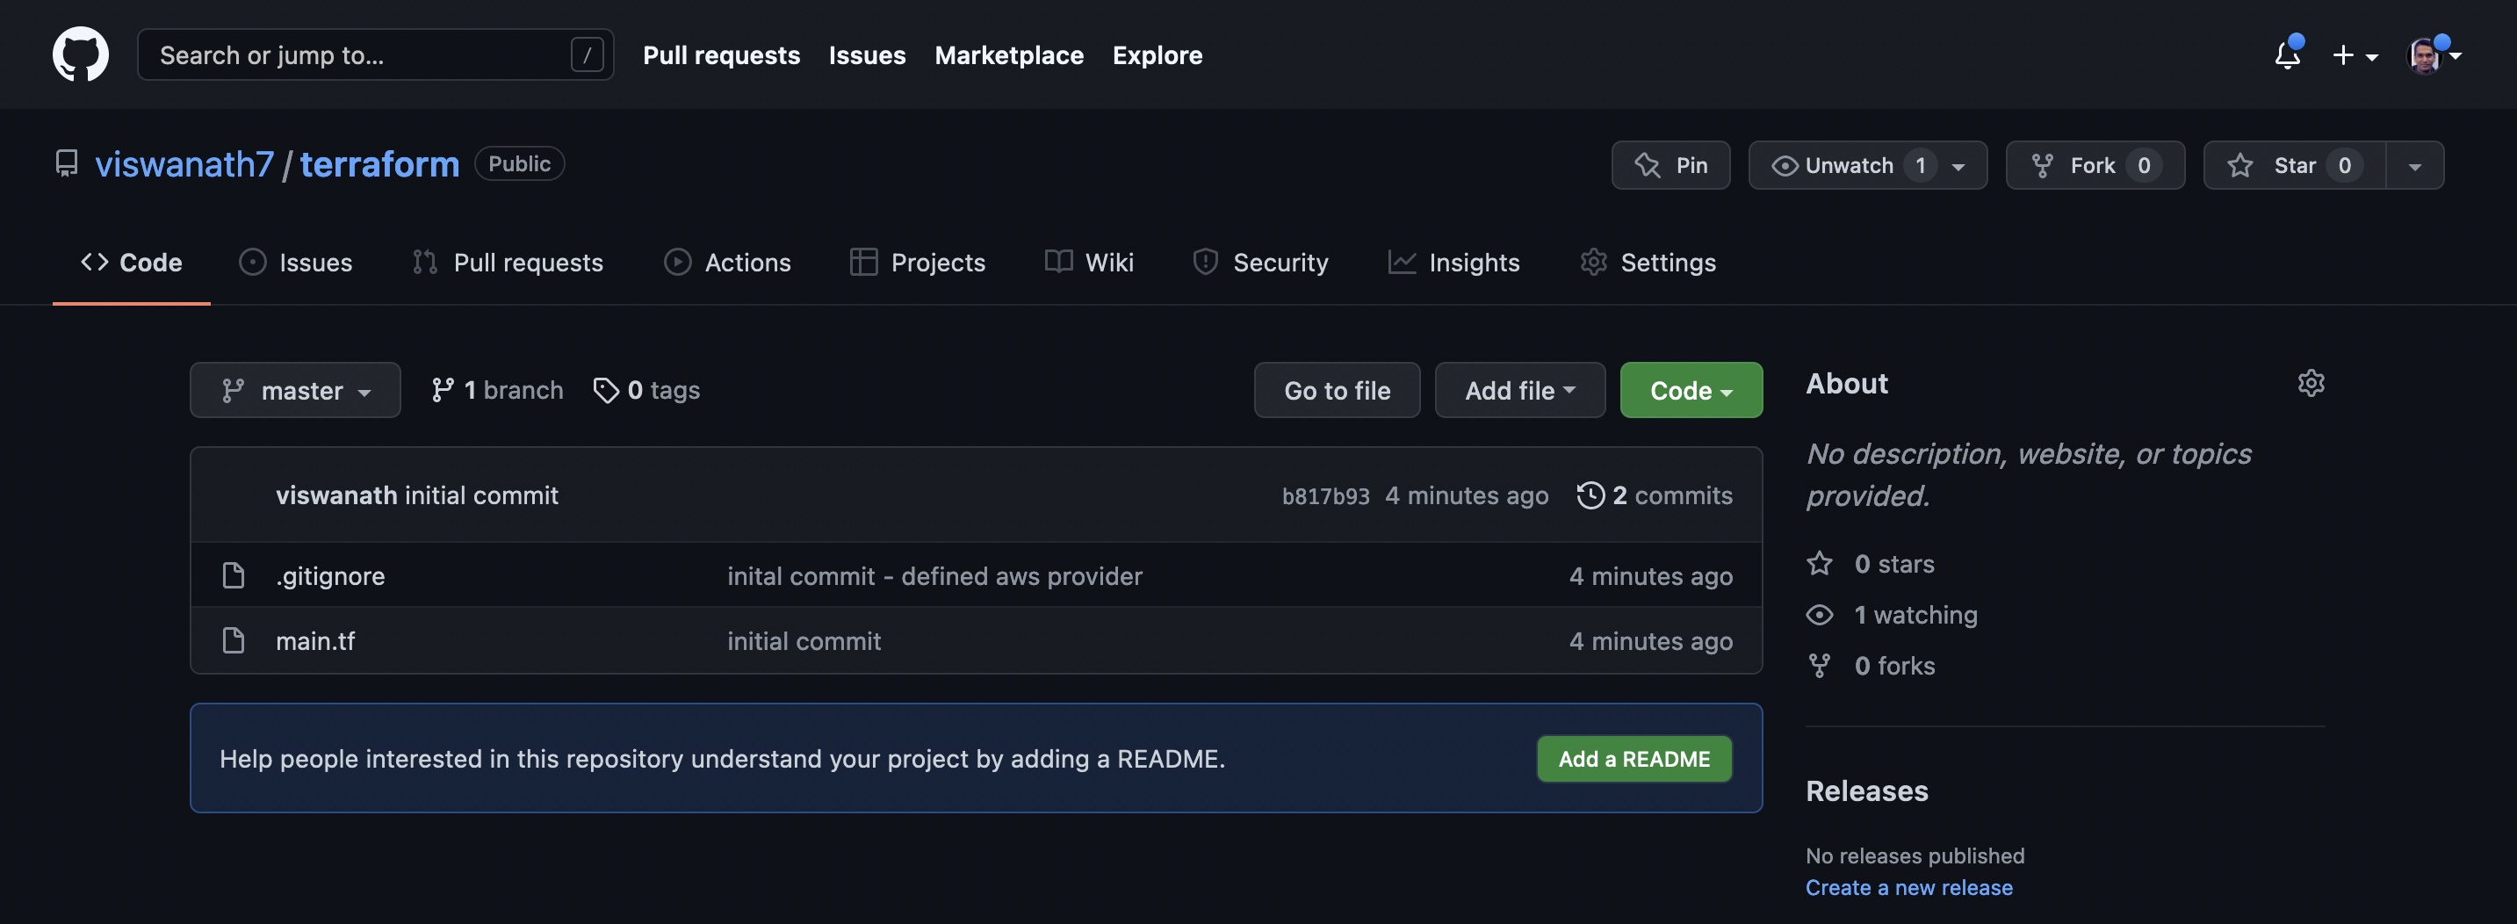The width and height of the screenshot is (2517, 924).
Task: Switch to the Issues tab
Action: tap(295, 262)
